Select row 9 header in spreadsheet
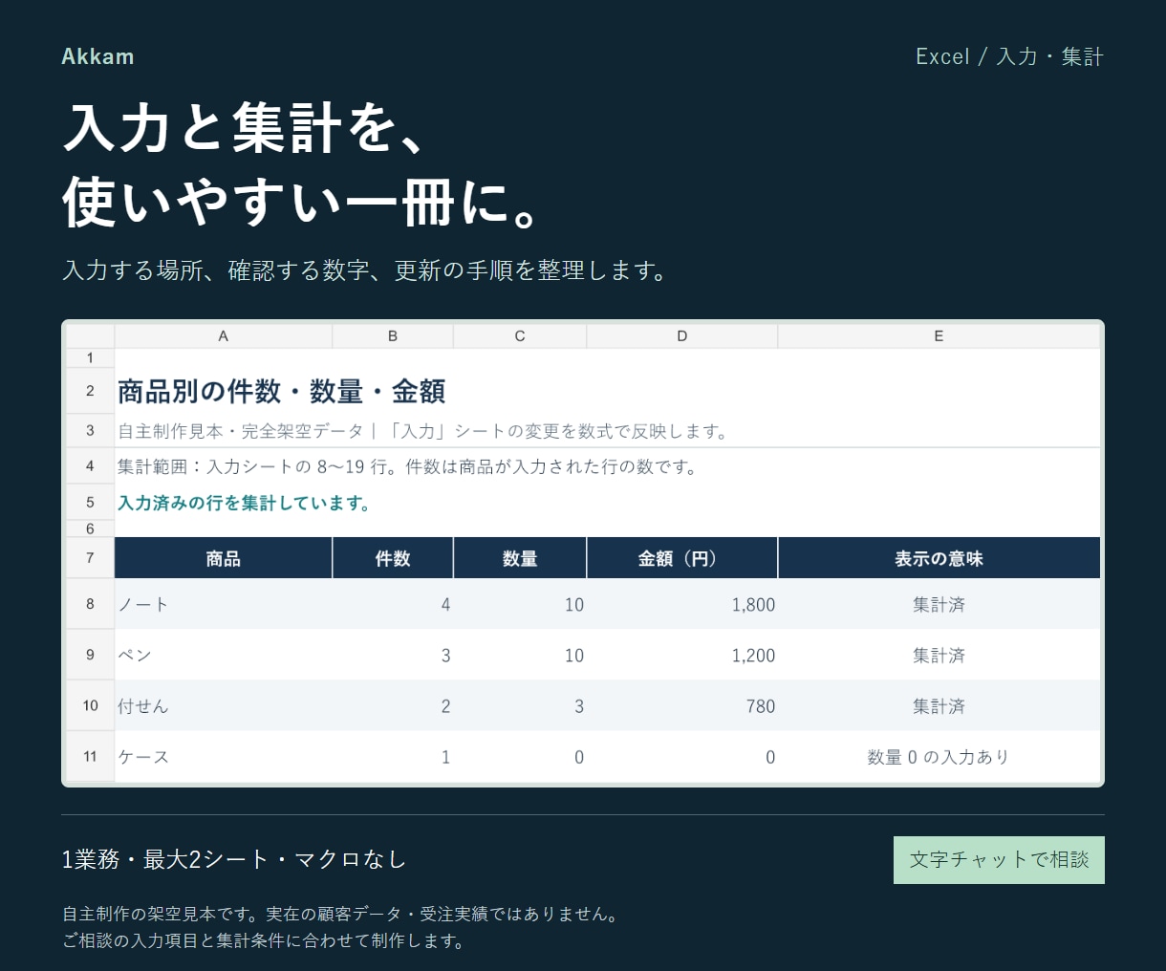The width and height of the screenshot is (1166, 971). 90,655
